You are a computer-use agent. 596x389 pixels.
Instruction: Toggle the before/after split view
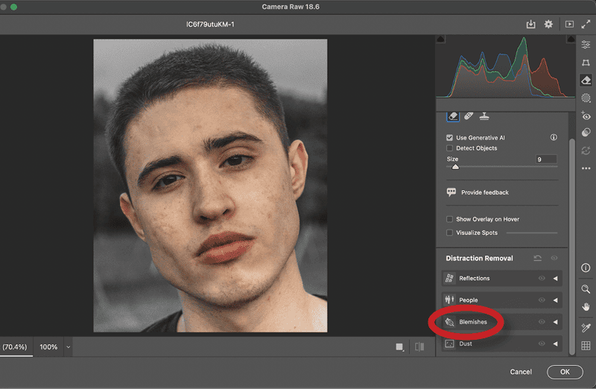[419, 347]
